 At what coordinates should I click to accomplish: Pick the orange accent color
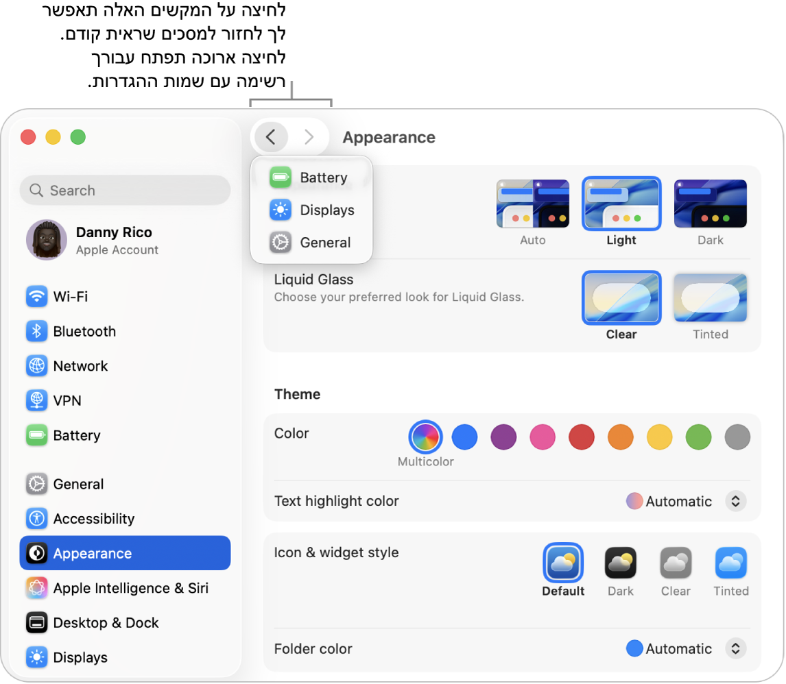[x=621, y=437]
